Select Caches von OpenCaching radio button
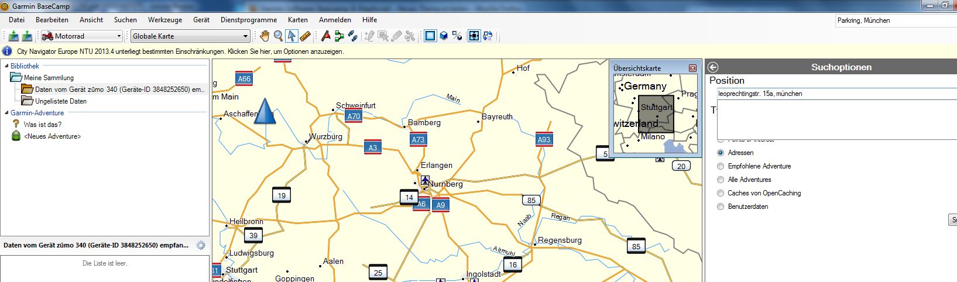This screenshot has width=957, height=282. tap(721, 193)
